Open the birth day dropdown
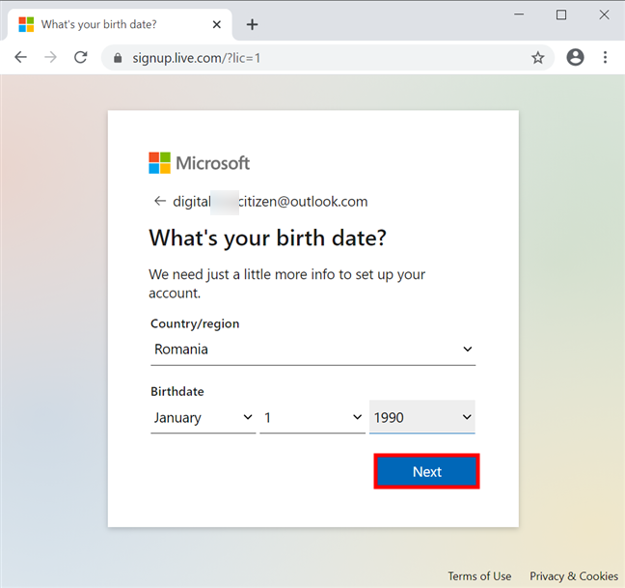 312,418
